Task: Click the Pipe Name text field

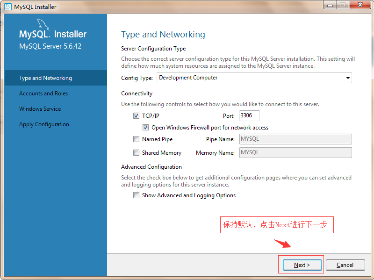Action: [295, 139]
